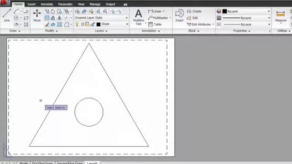Click the Match layer icon

(91, 11)
